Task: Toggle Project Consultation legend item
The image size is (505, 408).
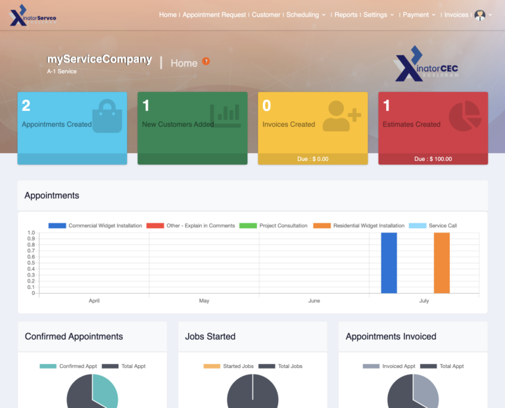Action: click(x=274, y=225)
